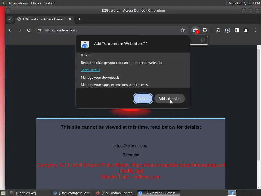Click 'This site cannot be viewed' heading
This screenshot has width=261, height=196.
(131, 127)
